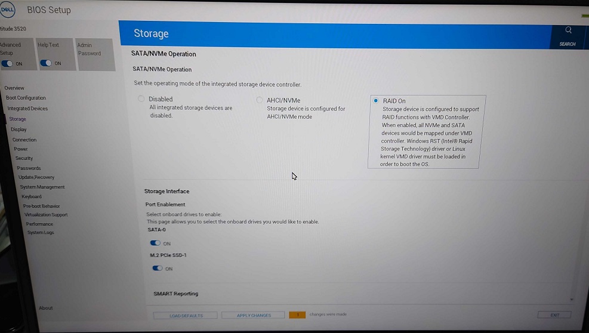Image resolution: width=589 pixels, height=333 pixels.
Task: Toggle Advanced Setup switch
Action: click(x=7, y=63)
